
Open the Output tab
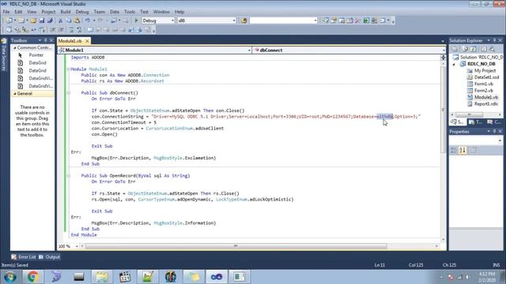tap(49, 257)
